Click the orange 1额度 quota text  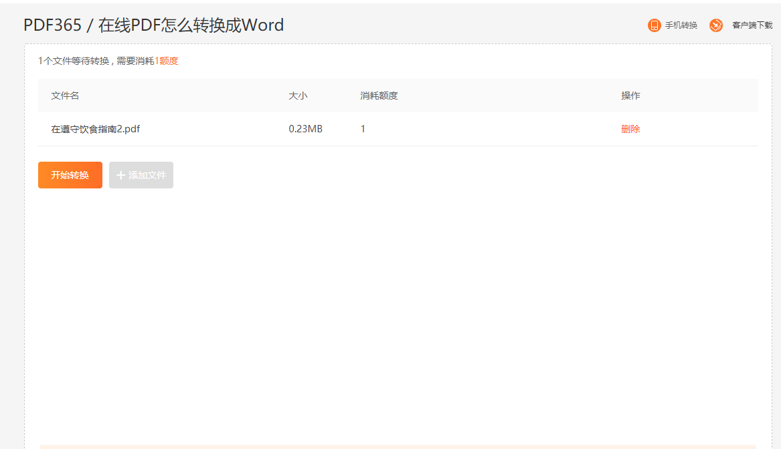click(167, 61)
